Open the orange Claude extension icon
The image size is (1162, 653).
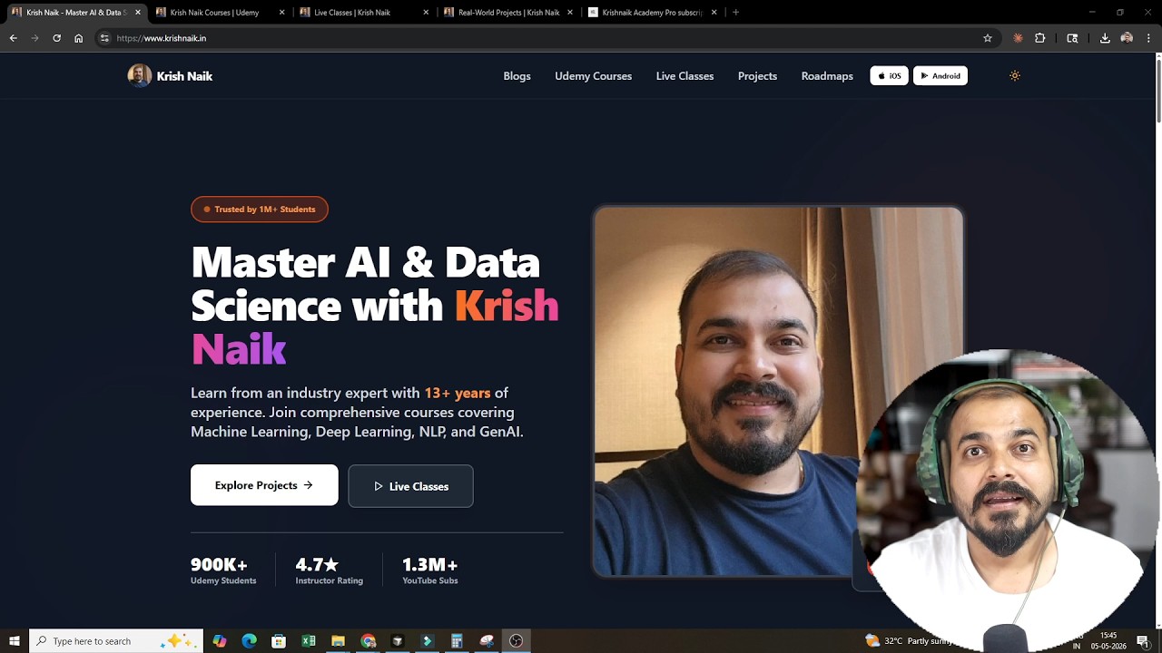click(x=1018, y=38)
